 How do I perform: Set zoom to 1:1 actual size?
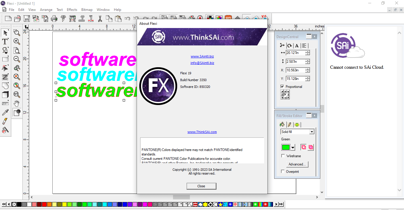click(17, 95)
